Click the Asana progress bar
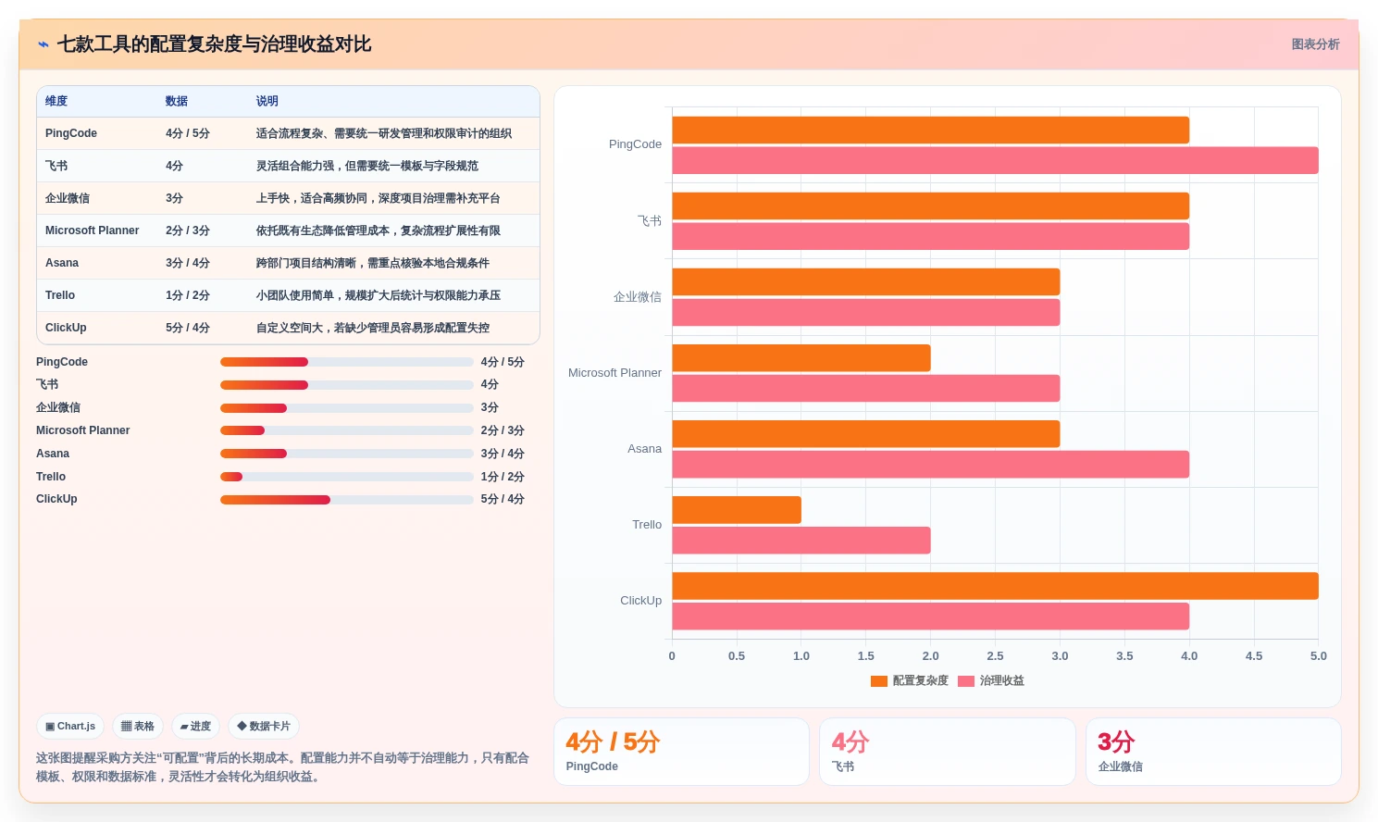Viewport: 1378px width, 822px height. point(347,454)
